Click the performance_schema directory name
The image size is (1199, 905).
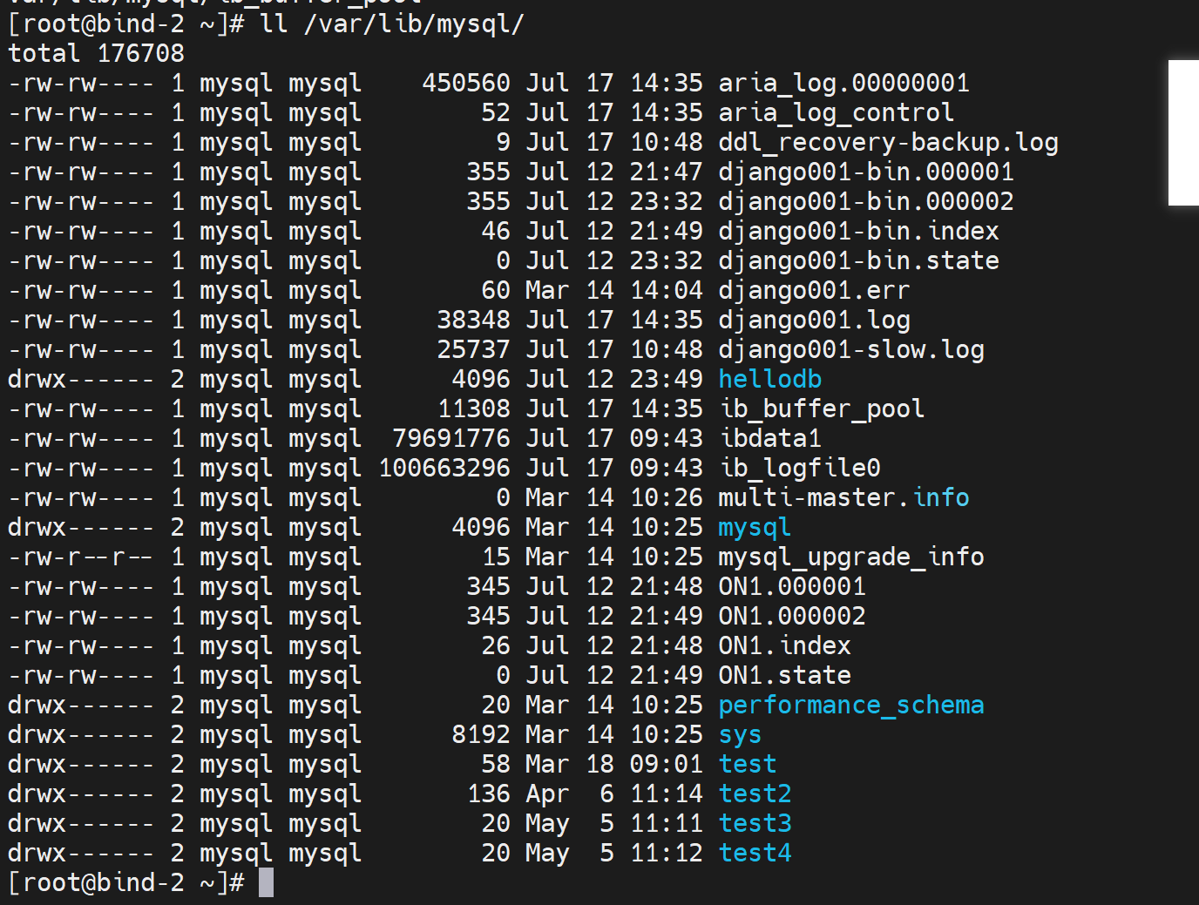[x=850, y=705]
